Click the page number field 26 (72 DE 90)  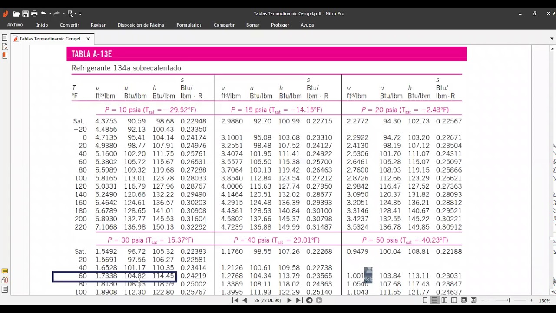click(x=267, y=300)
